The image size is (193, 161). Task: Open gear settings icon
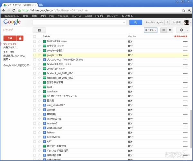click(182, 30)
